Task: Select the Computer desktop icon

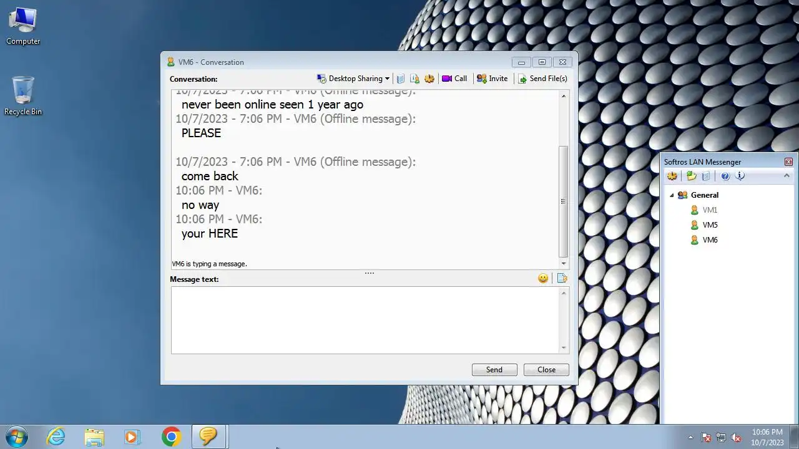Action: pos(23,26)
